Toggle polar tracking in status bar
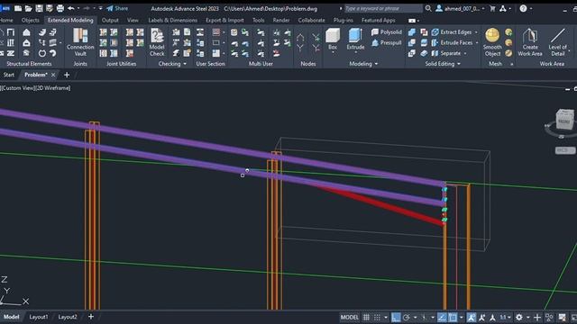Screen dimensions: 577x324 click(x=407, y=318)
